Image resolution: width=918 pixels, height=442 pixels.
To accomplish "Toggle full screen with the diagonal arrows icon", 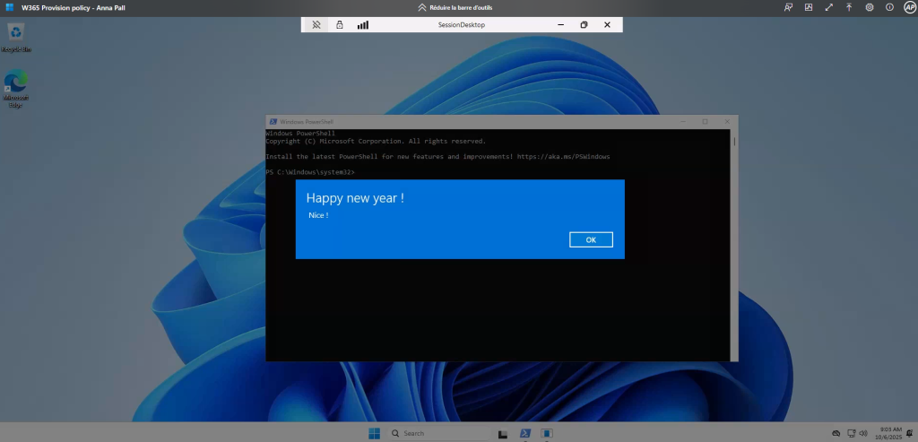I will (x=829, y=7).
